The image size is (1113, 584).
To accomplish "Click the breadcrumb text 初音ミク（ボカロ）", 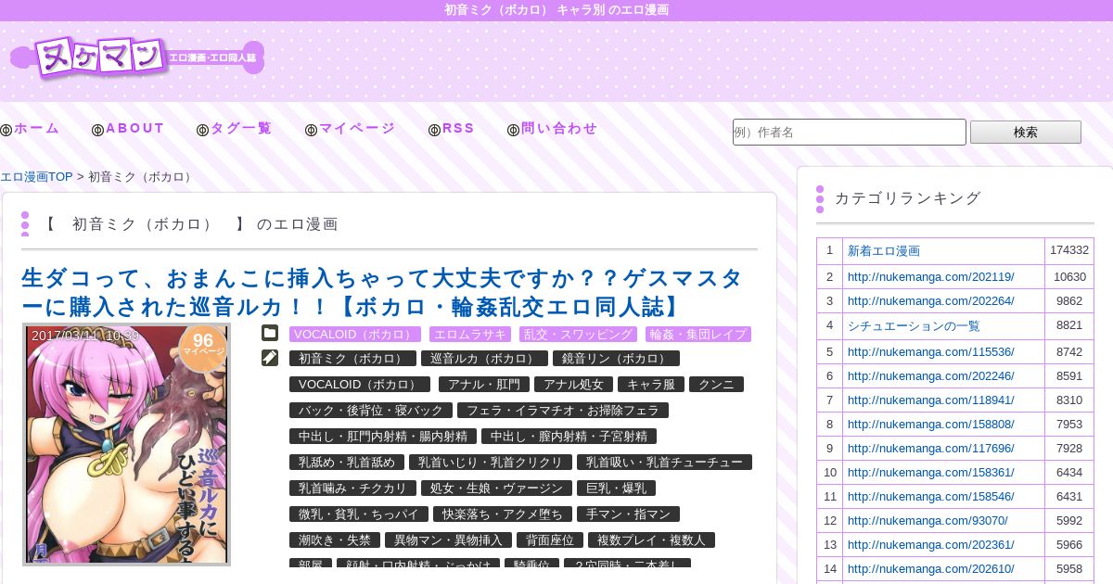I will [x=142, y=177].
